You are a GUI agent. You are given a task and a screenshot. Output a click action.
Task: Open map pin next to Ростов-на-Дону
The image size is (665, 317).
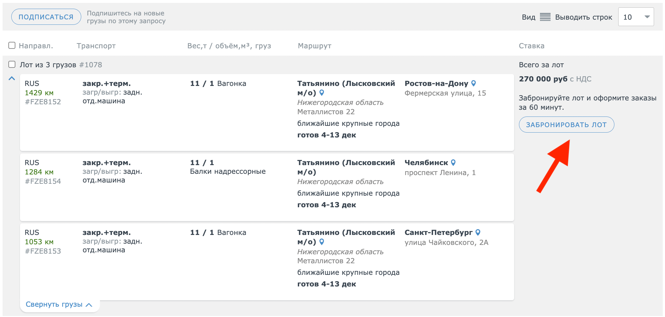point(474,83)
